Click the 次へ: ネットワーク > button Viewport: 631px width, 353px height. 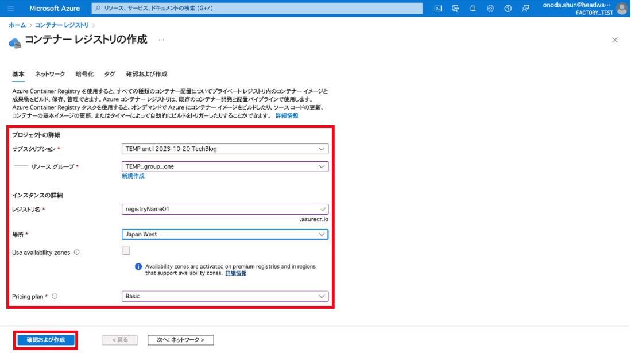click(x=180, y=340)
